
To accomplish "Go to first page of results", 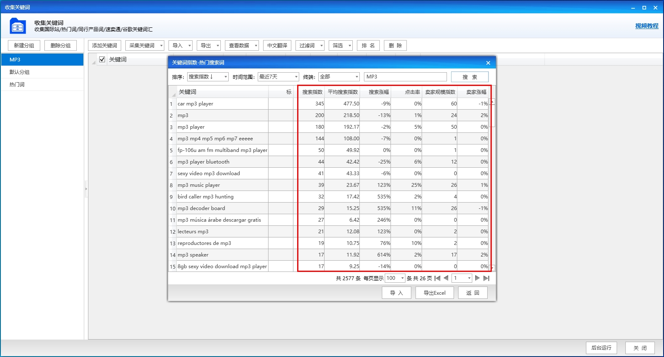I will point(437,278).
